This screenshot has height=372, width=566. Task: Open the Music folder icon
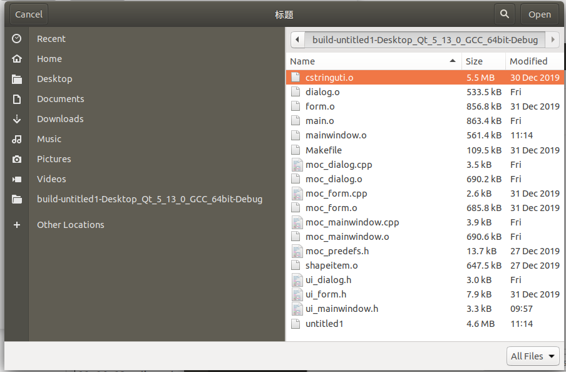[x=17, y=138]
